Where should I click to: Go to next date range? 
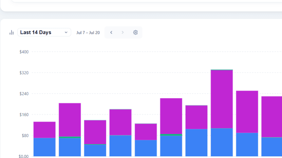123,32
